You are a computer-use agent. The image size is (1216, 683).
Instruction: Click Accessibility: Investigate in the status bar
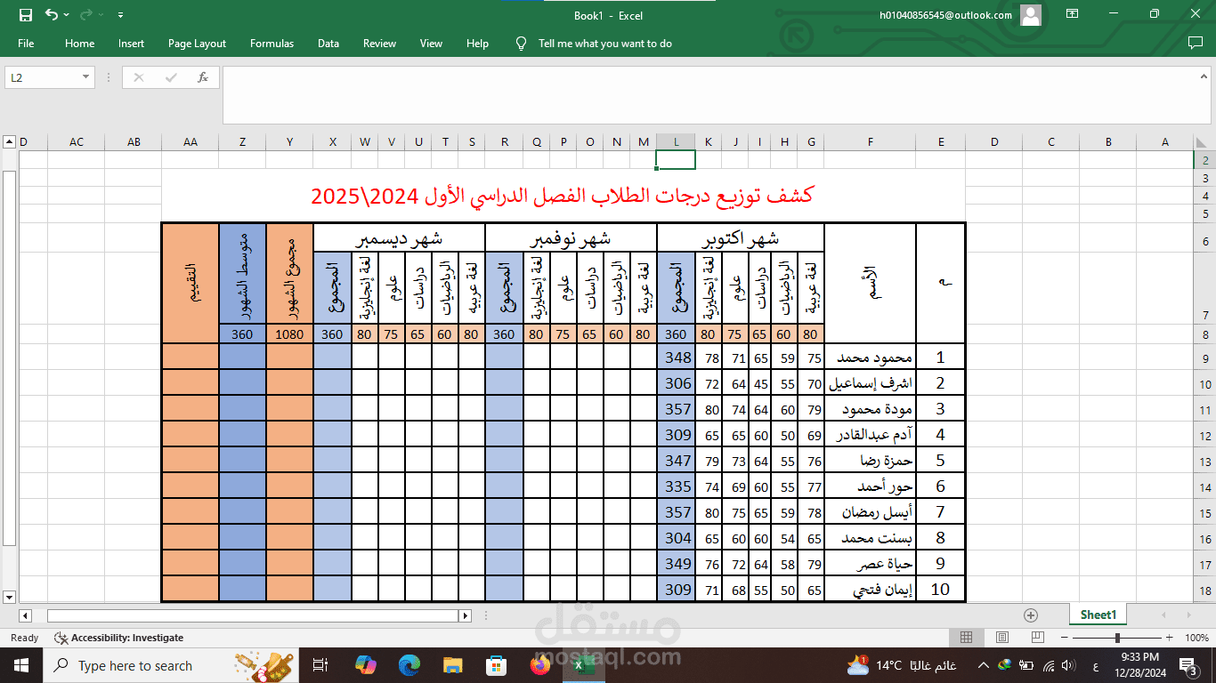tap(119, 638)
